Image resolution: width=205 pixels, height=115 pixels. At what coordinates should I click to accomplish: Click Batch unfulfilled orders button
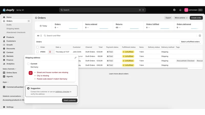tap(190, 42)
